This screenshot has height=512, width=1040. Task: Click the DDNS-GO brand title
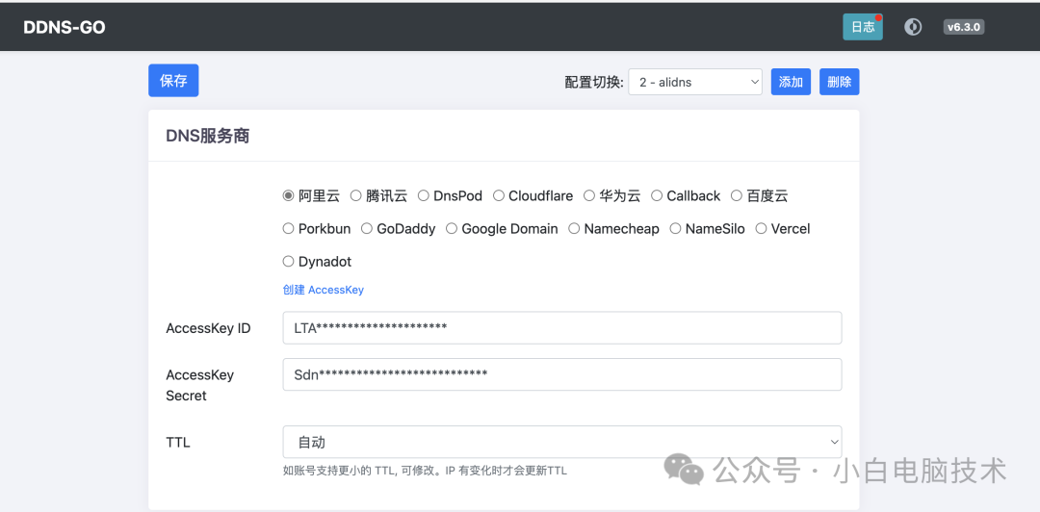tap(65, 27)
